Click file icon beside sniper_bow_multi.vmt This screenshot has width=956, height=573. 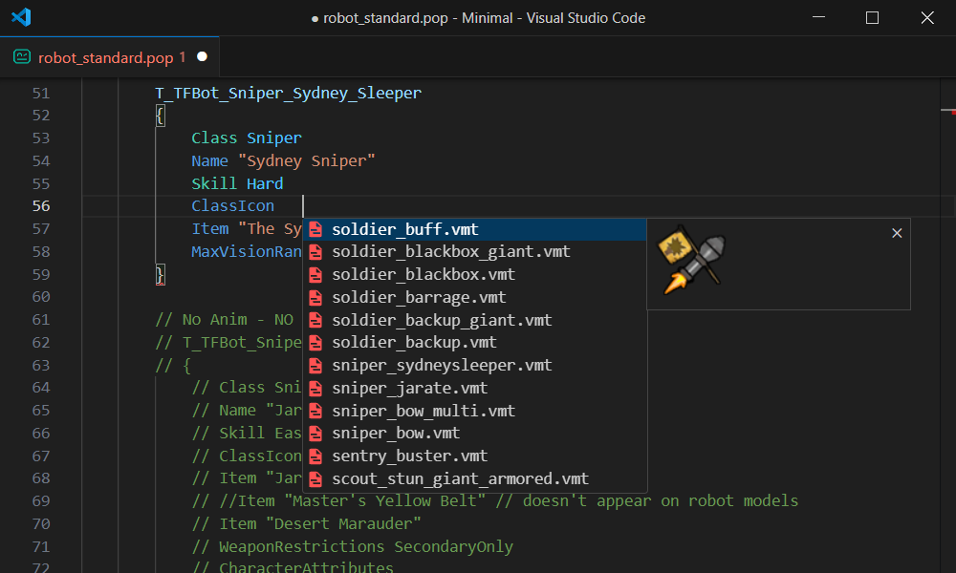tap(315, 411)
